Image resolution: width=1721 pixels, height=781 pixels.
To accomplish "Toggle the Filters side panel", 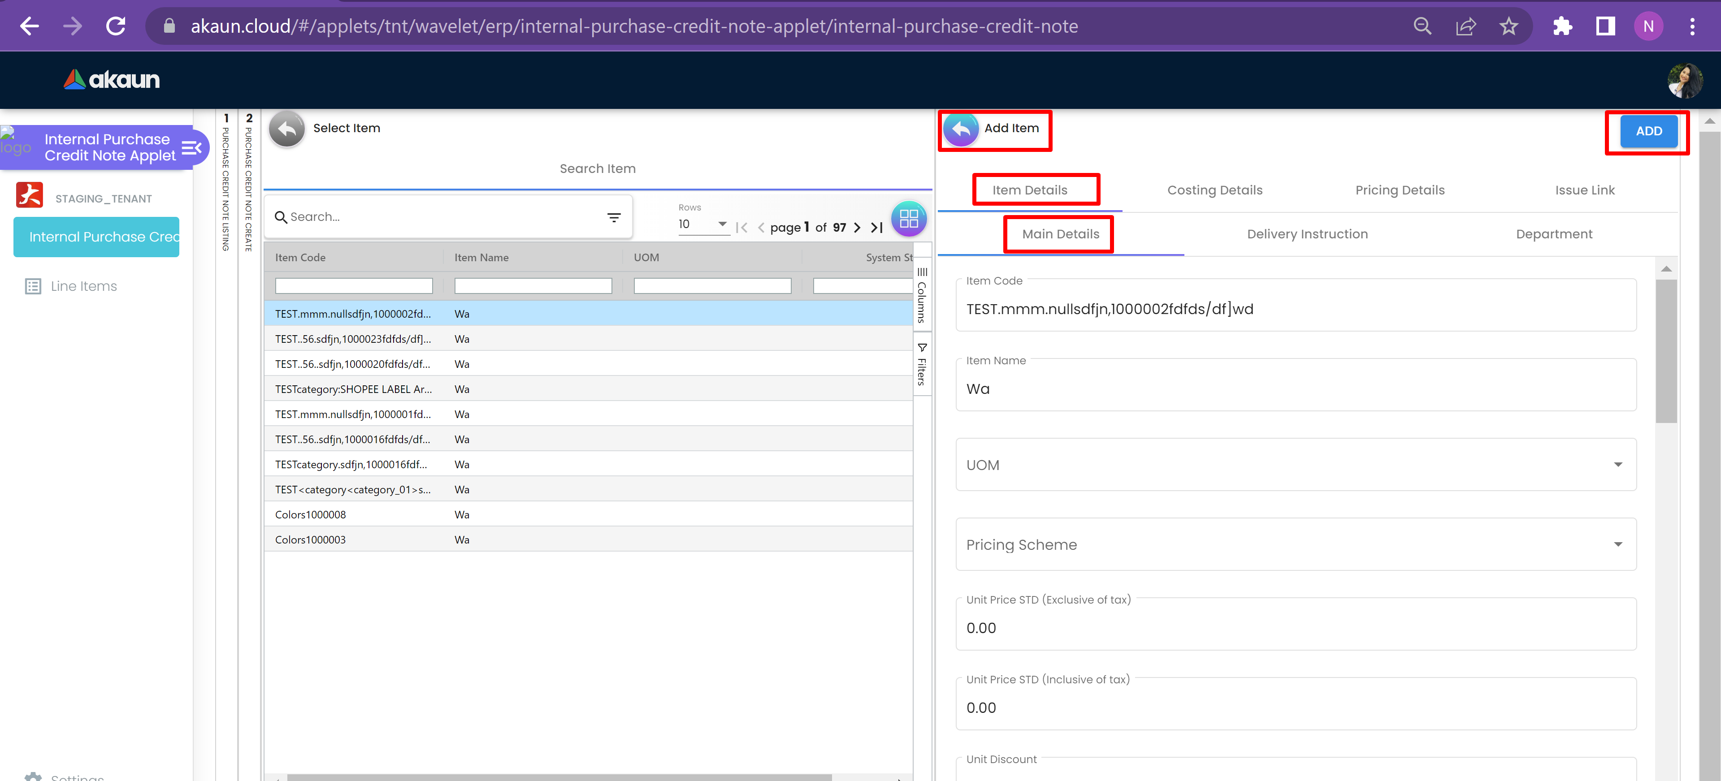I will 922,365.
